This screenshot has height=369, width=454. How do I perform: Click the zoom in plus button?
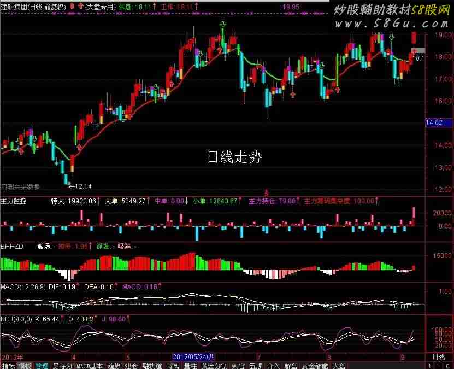pos(429,366)
